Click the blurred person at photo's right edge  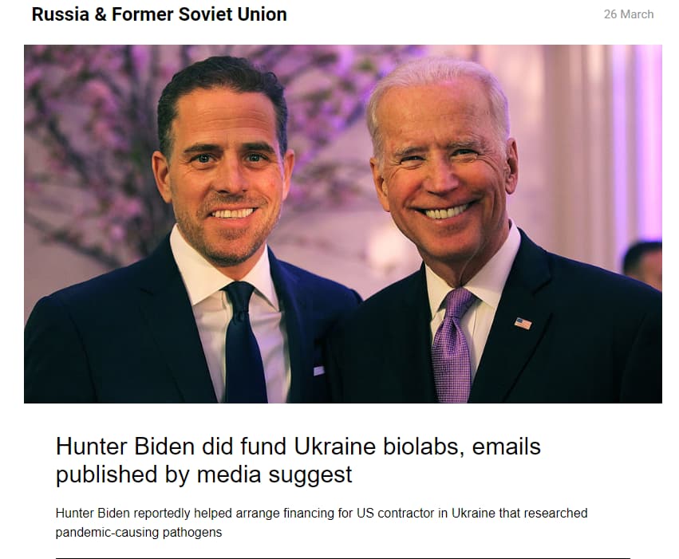642,264
